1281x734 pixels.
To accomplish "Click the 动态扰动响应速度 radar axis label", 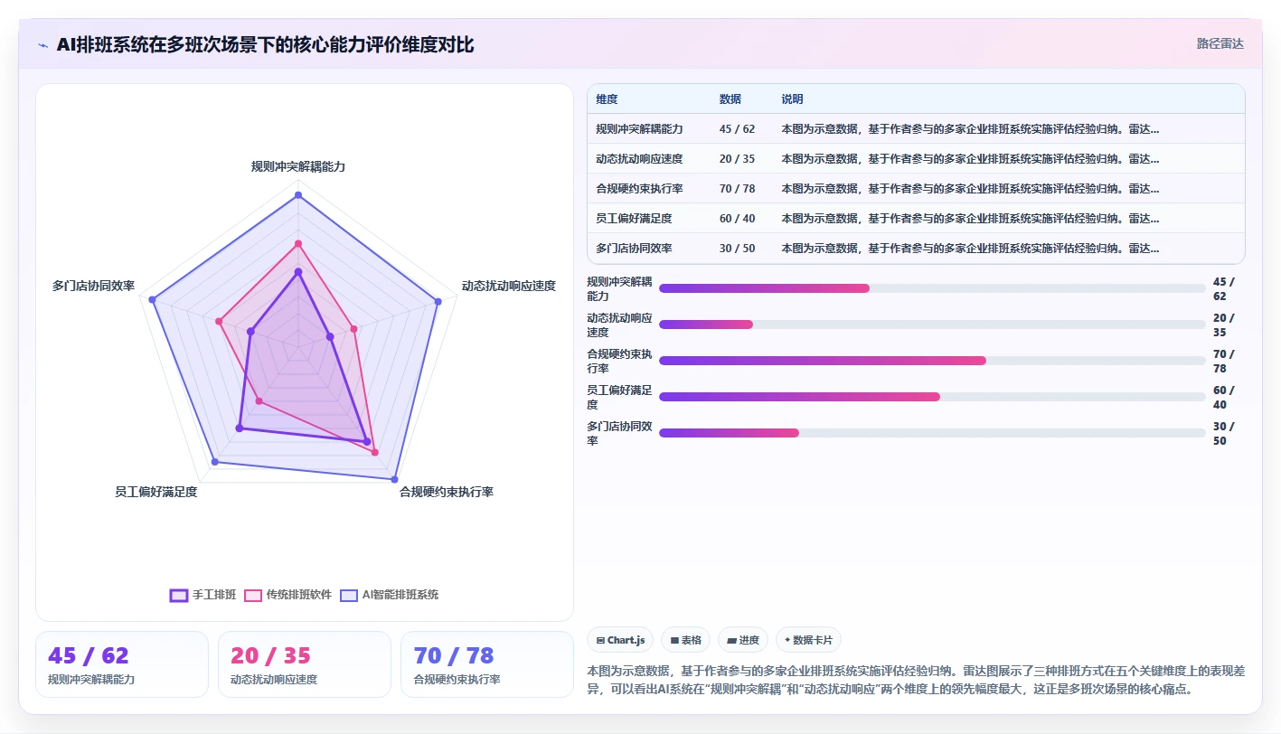I will pyautogui.click(x=509, y=286).
